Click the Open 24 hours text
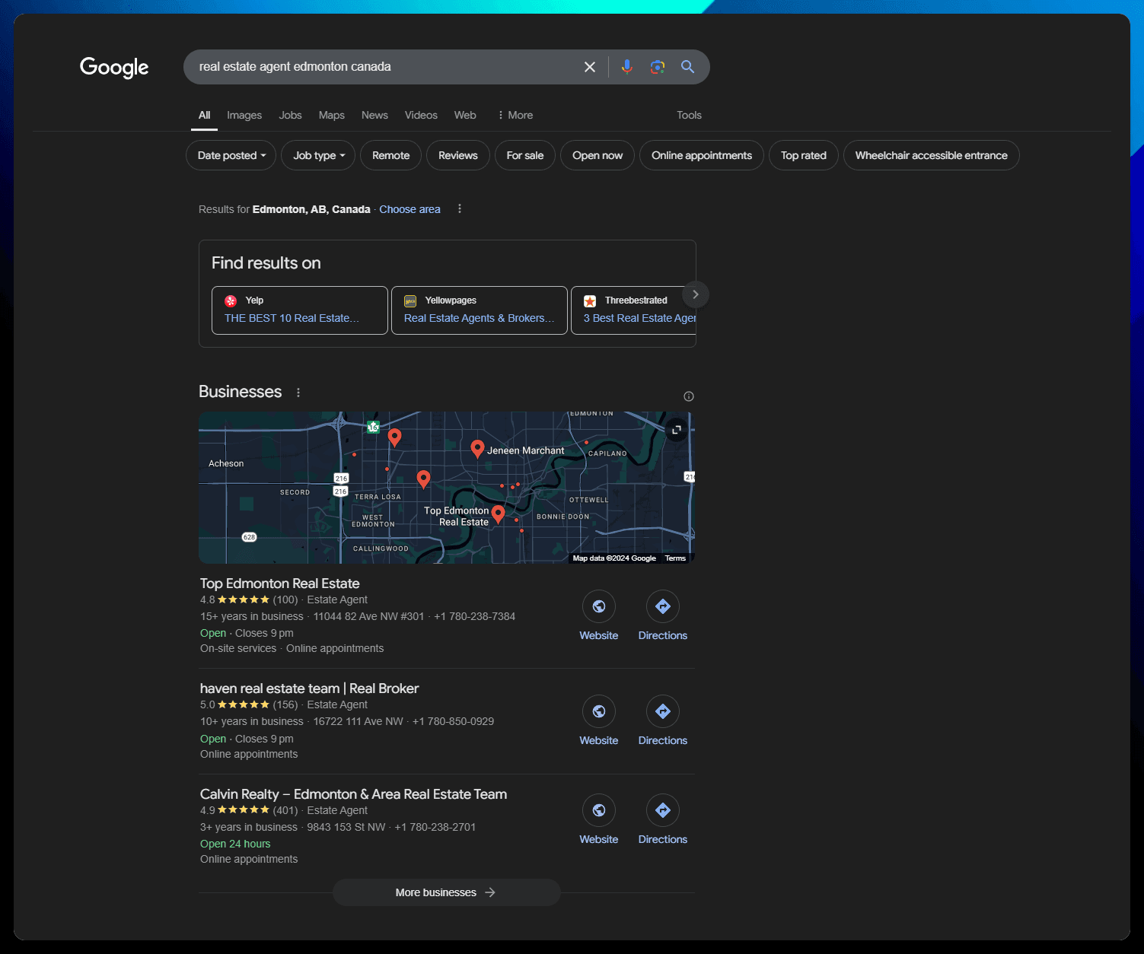 [235, 844]
